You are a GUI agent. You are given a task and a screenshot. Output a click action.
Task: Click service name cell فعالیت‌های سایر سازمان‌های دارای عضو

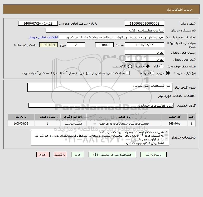tap(124, 123)
